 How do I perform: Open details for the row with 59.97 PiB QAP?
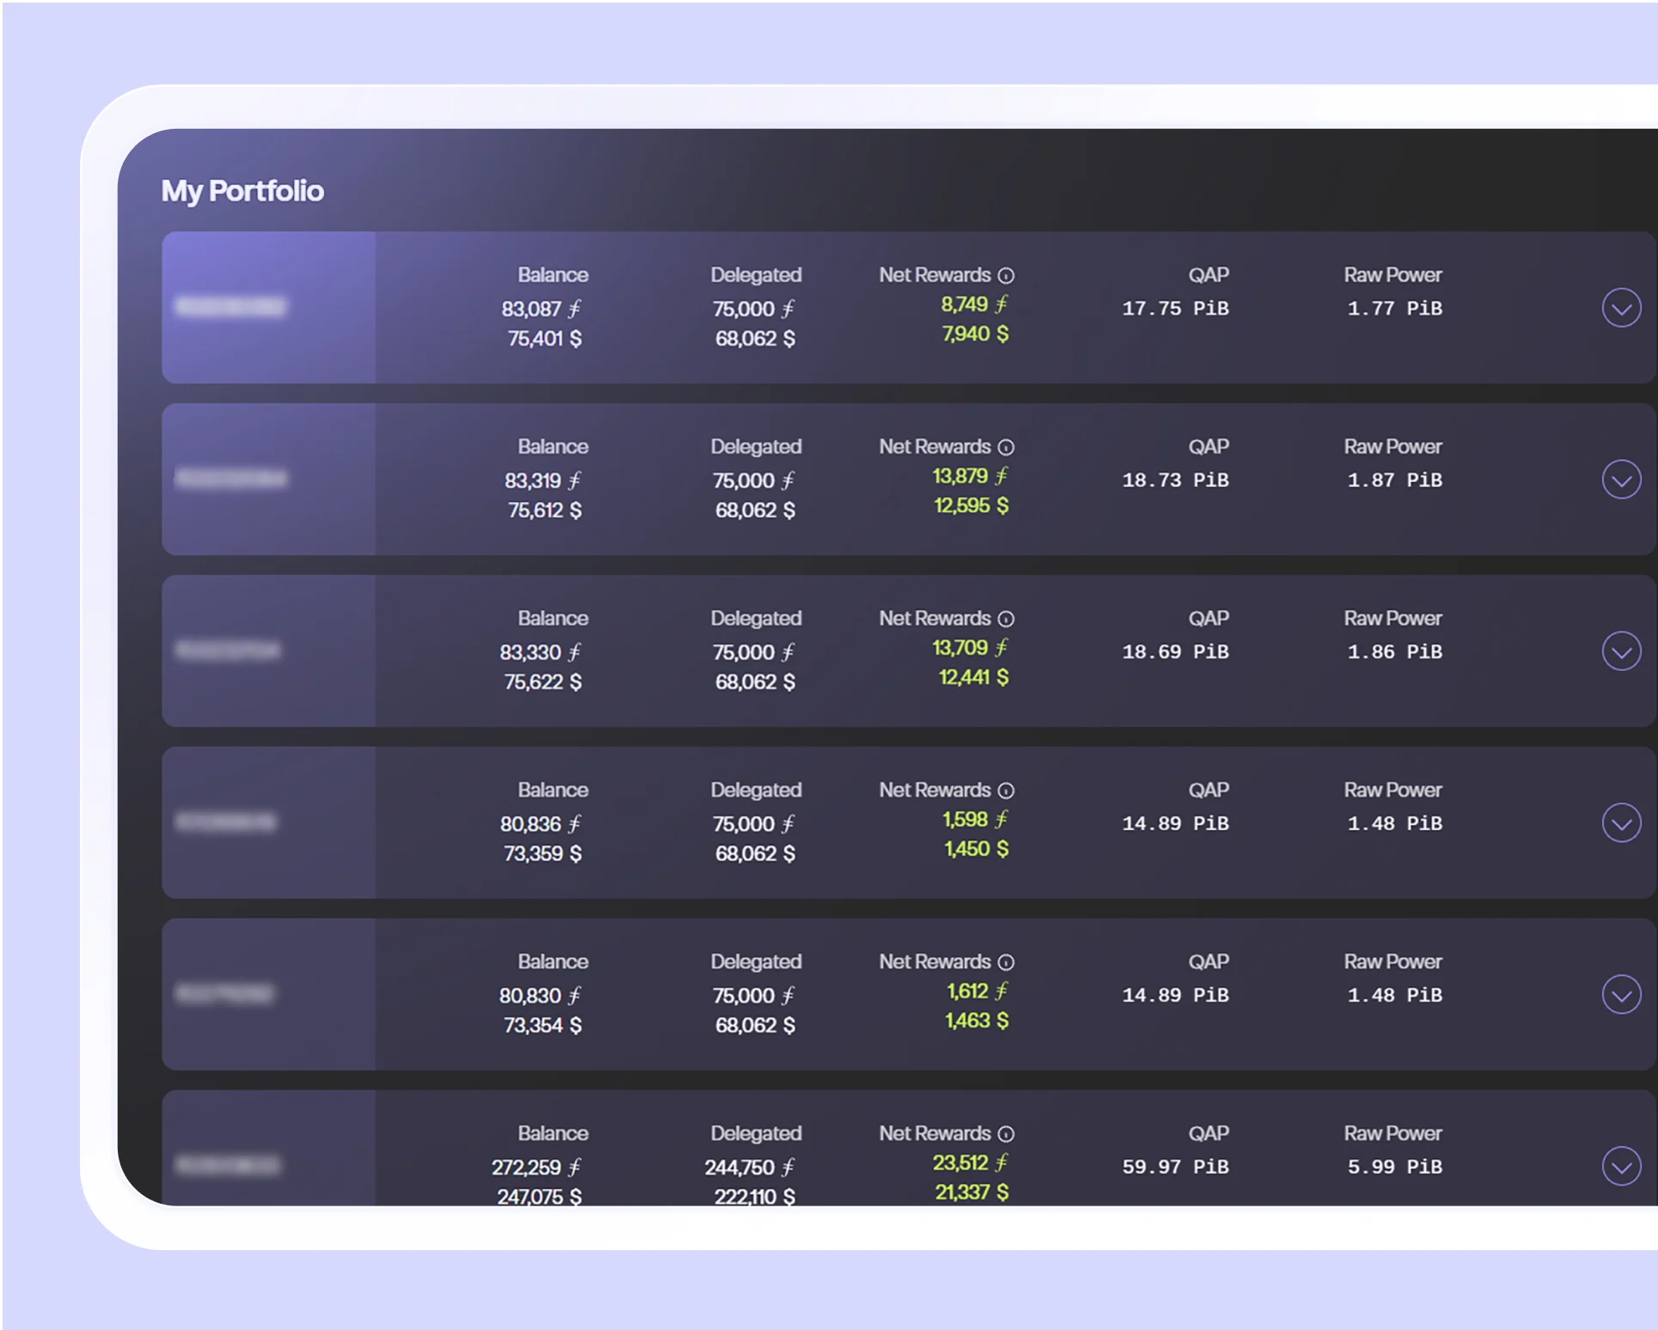pyautogui.click(x=1622, y=1167)
